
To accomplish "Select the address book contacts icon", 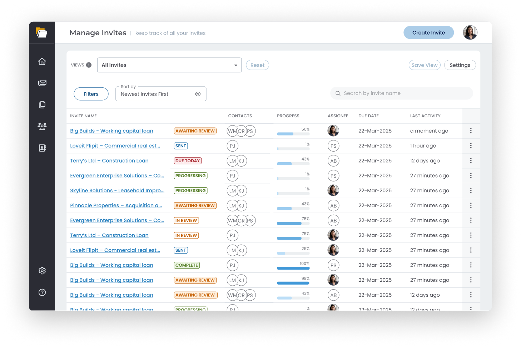I will pyautogui.click(x=42, y=148).
